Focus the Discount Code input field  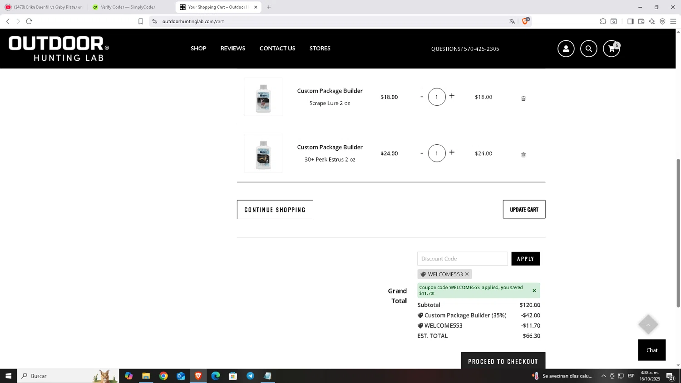(463, 259)
